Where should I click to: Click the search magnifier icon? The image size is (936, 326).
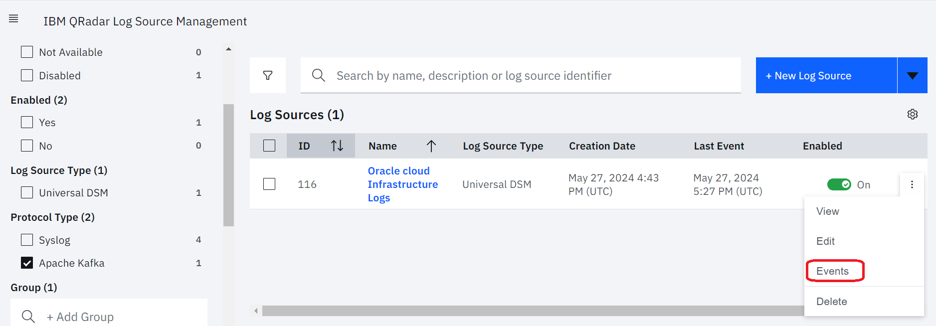pyautogui.click(x=318, y=75)
